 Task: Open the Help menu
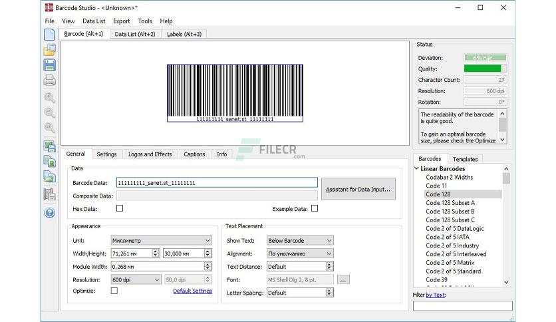[x=166, y=21]
